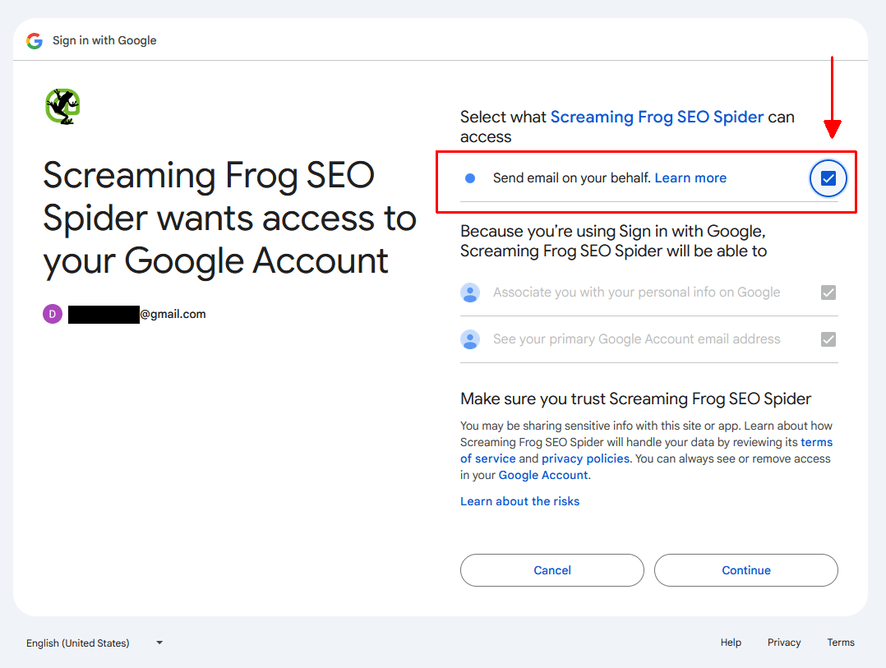Screen dimensions: 886x668
Task: Click the Screaming Frog SEO Spider app logo
Action: (62, 106)
